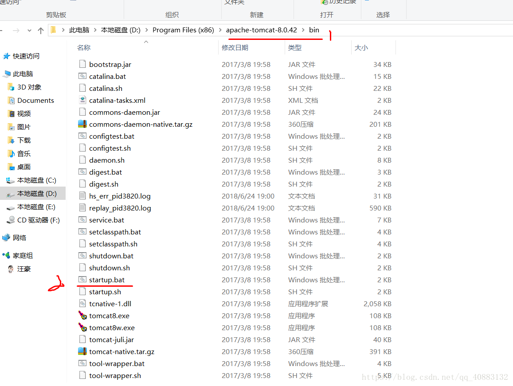Sort files by 大小 column header
513x386 pixels.
(361, 48)
